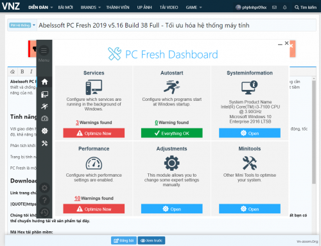The image size is (321, 246).
Task: Open Performance section from sidebar gauge icon
Action: [44, 118]
